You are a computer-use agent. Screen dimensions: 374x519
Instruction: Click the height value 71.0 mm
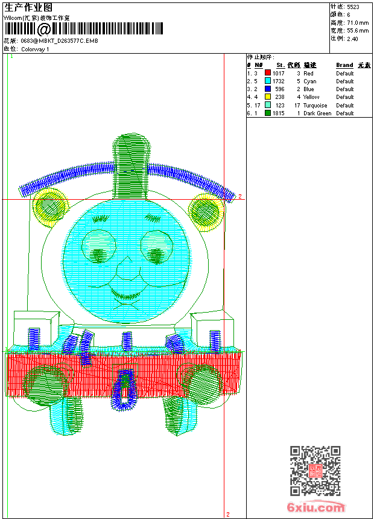click(358, 23)
